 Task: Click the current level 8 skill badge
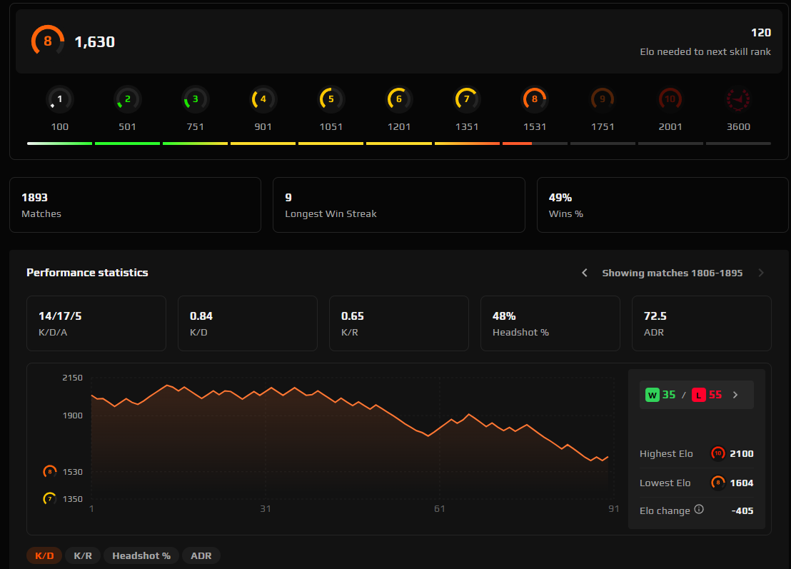[x=47, y=41]
